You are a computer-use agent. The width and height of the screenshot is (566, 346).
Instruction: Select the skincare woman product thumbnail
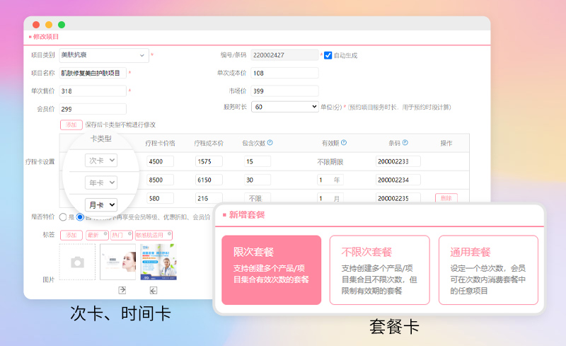tap(117, 262)
